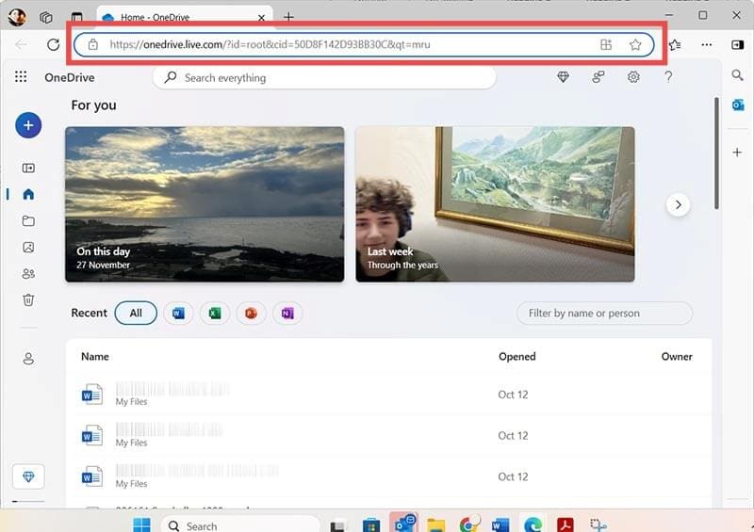Open the tab actions menu icon

[x=76, y=18]
